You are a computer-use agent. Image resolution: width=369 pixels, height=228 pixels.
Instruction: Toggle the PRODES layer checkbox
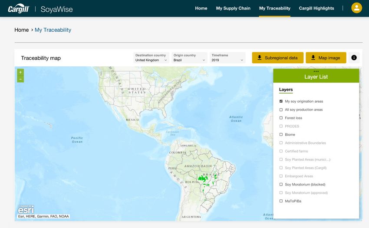[x=281, y=126]
